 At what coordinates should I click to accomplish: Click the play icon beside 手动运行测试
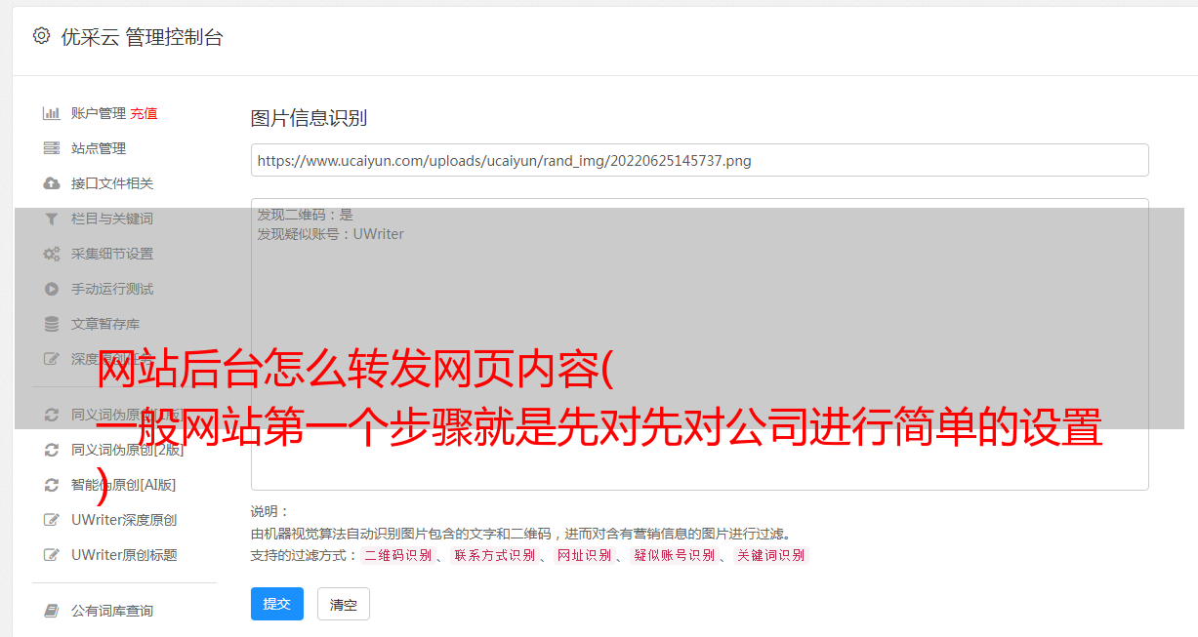click(x=52, y=289)
